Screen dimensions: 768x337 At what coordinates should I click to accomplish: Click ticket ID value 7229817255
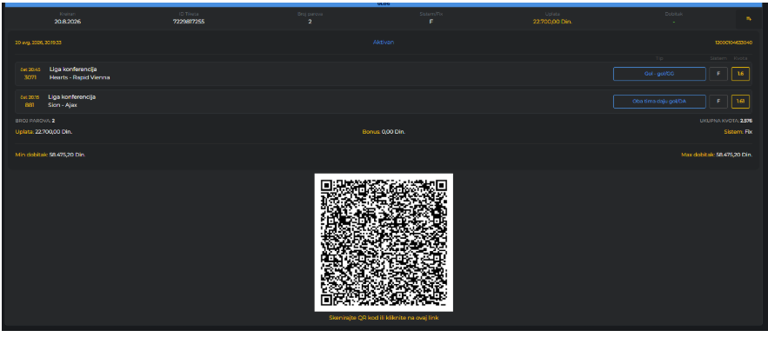[189, 22]
